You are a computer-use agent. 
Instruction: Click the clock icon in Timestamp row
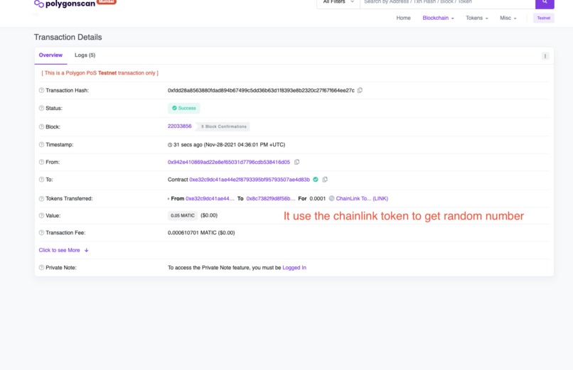tap(170, 145)
